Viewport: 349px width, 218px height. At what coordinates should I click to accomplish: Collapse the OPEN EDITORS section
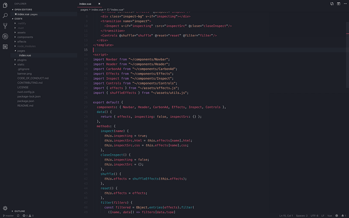(x=23, y=10)
